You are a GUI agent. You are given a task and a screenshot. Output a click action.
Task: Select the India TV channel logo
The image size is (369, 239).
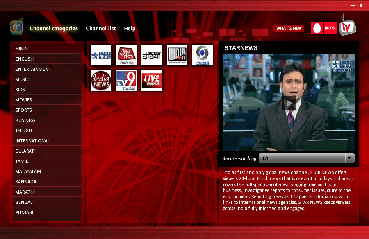[x=177, y=55]
